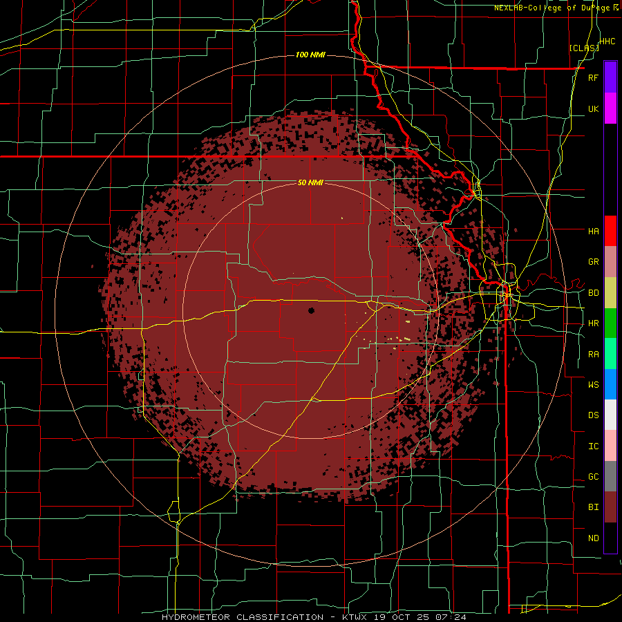This screenshot has width=622, height=622.
Task: Click the HA red legend swatch
Action: coord(610,231)
